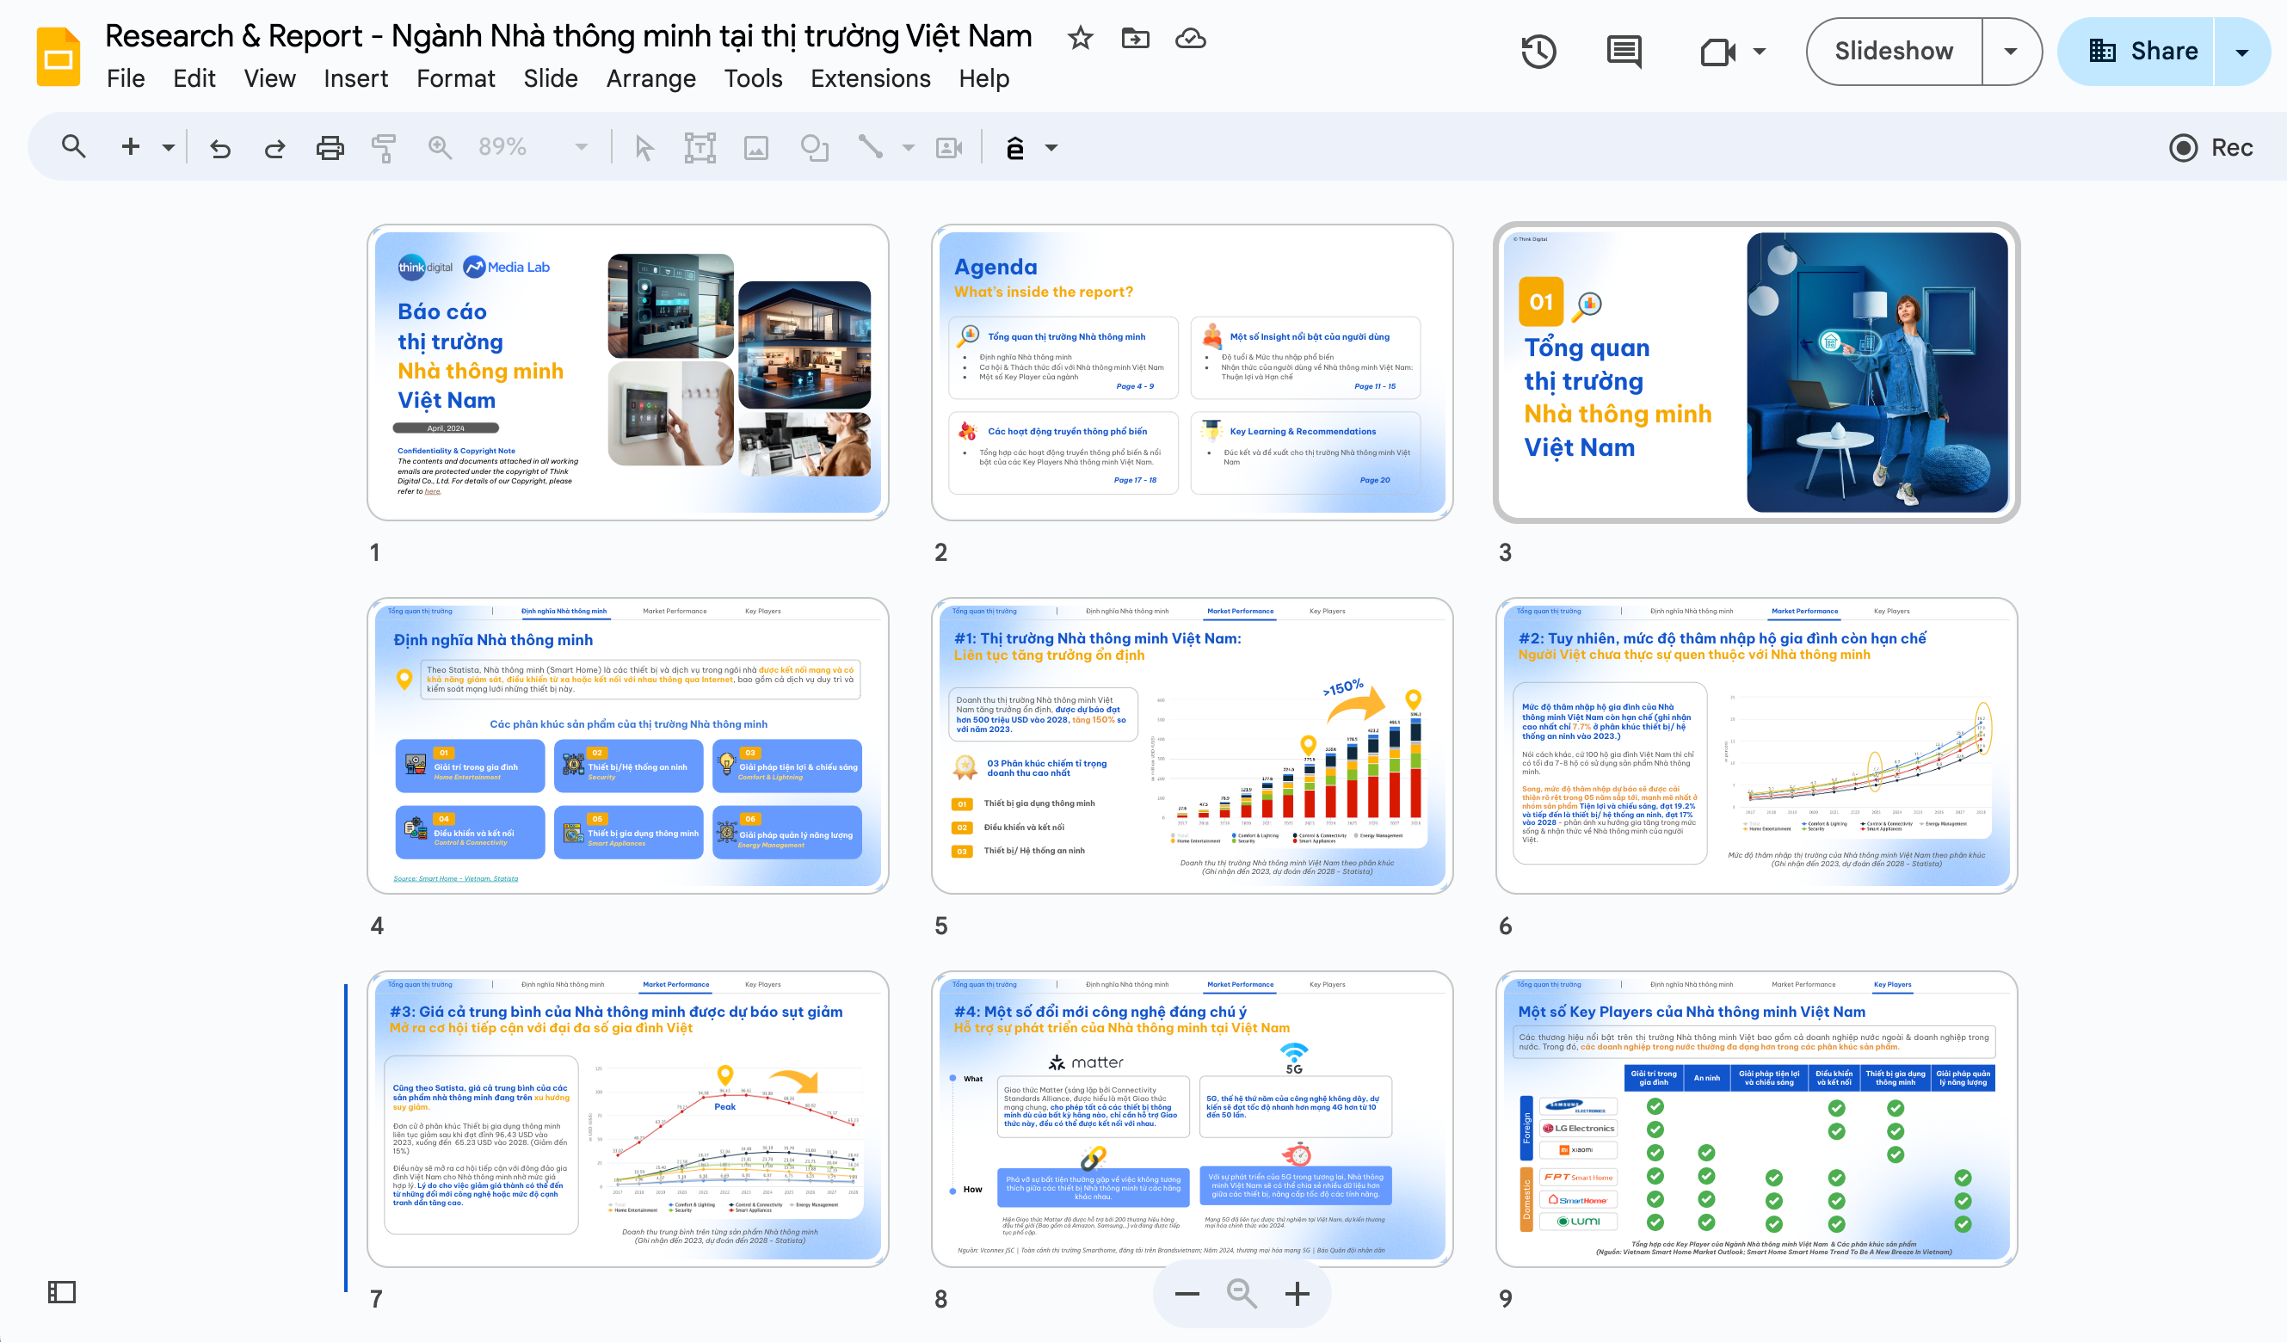The width and height of the screenshot is (2287, 1342).
Task: Star this presentation
Action: click(1080, 38)
